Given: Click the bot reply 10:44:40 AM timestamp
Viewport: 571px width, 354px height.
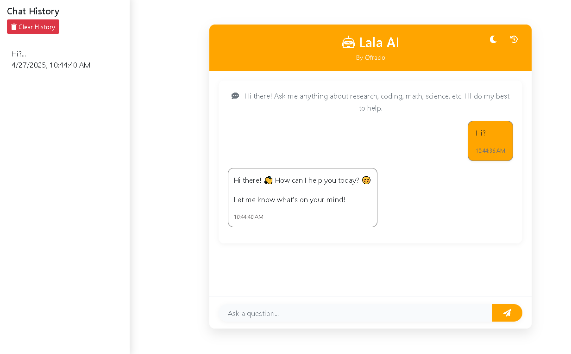Looking at the screenshot, I should click(248, 217).
